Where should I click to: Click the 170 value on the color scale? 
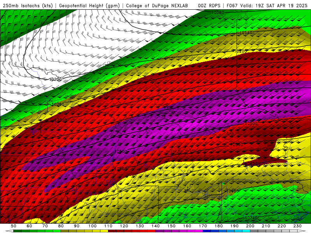tap(203, 226)
